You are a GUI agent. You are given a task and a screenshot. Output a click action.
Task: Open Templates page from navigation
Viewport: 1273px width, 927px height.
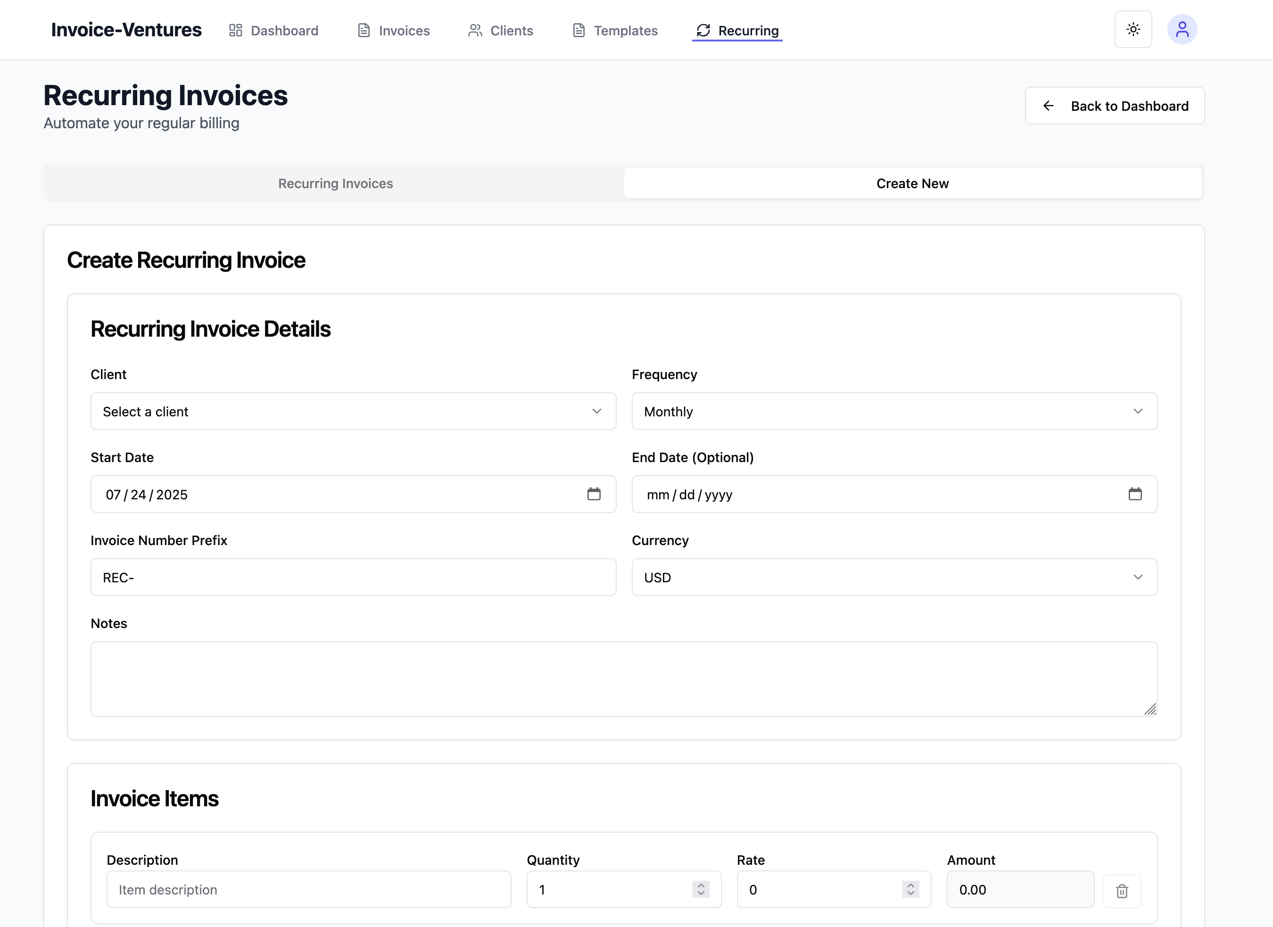pyautogui.click(x=615, y=30)
